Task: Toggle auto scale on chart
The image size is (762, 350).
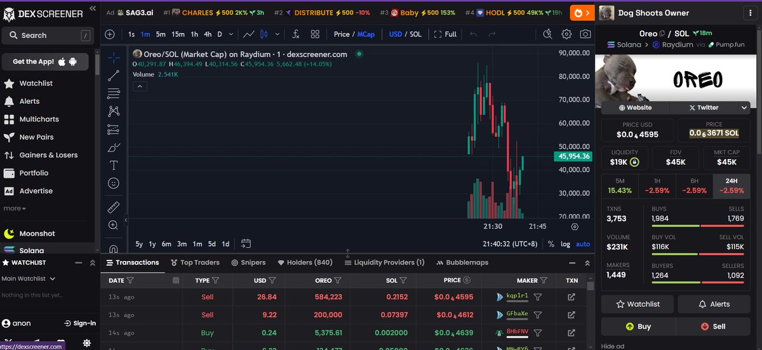Action: point(583,244)
